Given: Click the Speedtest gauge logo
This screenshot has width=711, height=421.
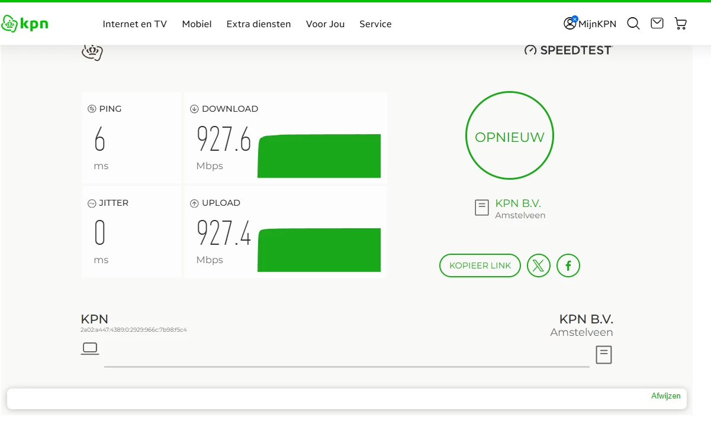Looking at the screenshot, I should [x=530, y=50].
